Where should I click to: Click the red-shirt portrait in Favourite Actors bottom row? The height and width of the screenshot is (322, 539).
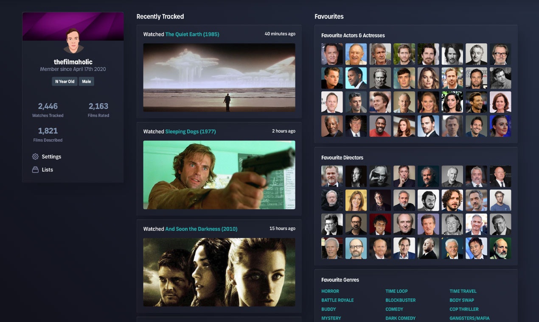[x=380, y=126]
